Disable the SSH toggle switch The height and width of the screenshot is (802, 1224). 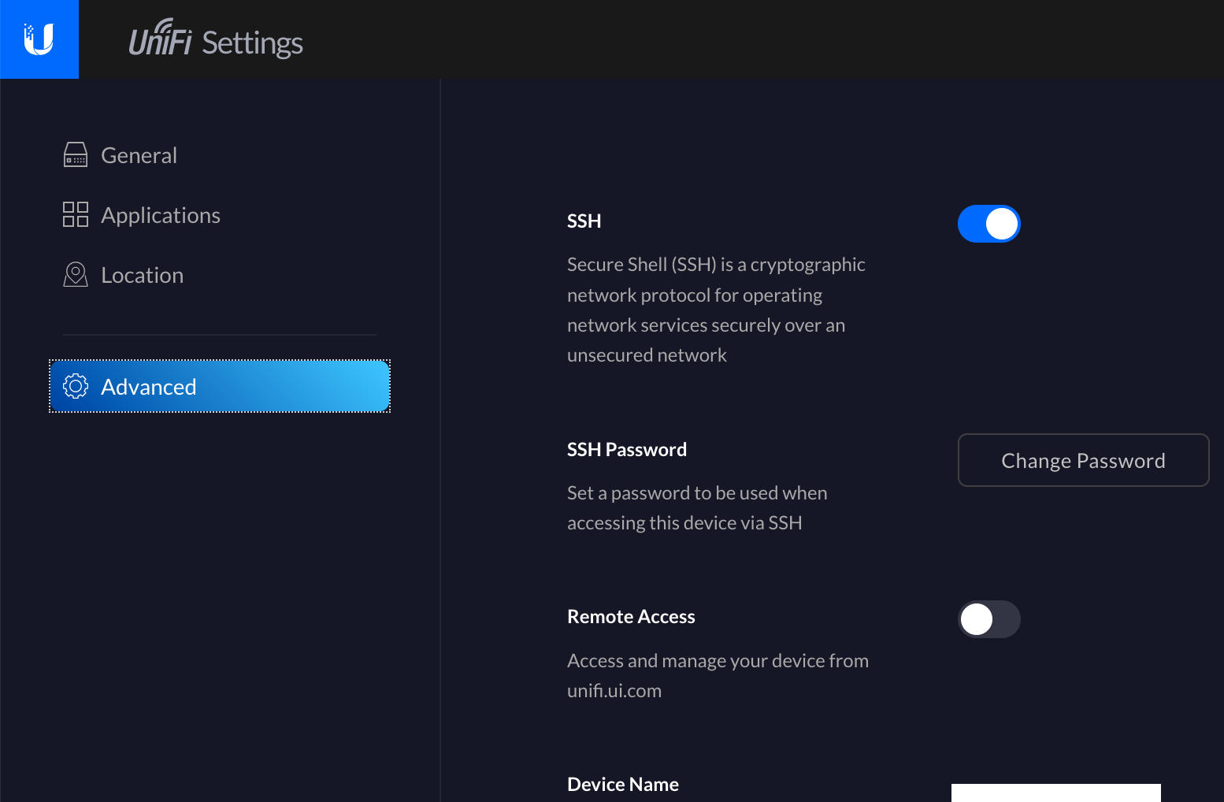tap(988, 224)
